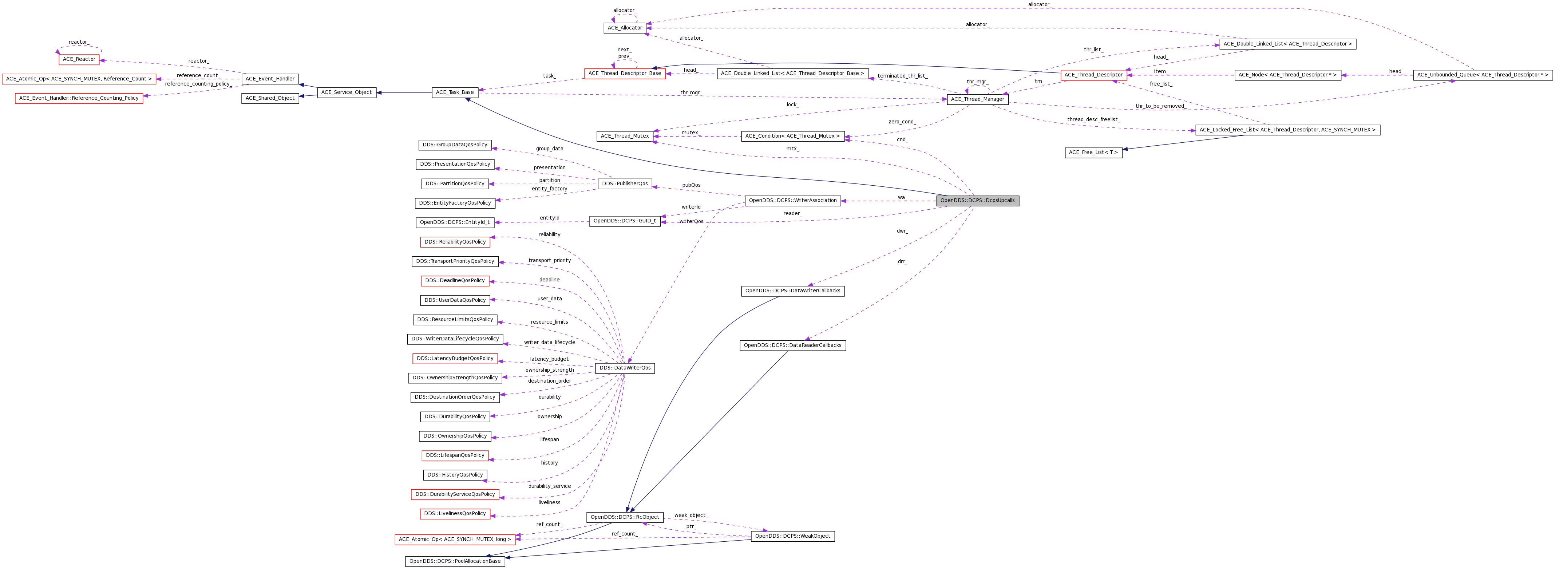Open the ACE_Thread_Descriptor node
The width and height of the screenshot is (1555, 569).
1093,75
